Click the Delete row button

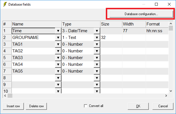(x=36, y=106)
